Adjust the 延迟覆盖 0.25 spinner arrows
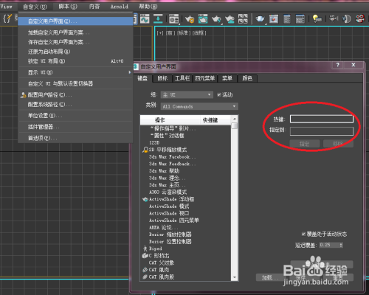 pyautogui.click(x=341, y=245)
